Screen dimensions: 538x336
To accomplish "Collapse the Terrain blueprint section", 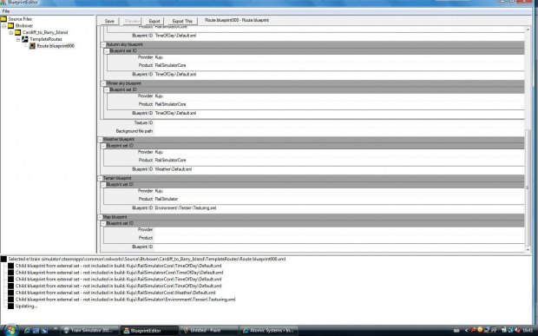I will (100, 178).
